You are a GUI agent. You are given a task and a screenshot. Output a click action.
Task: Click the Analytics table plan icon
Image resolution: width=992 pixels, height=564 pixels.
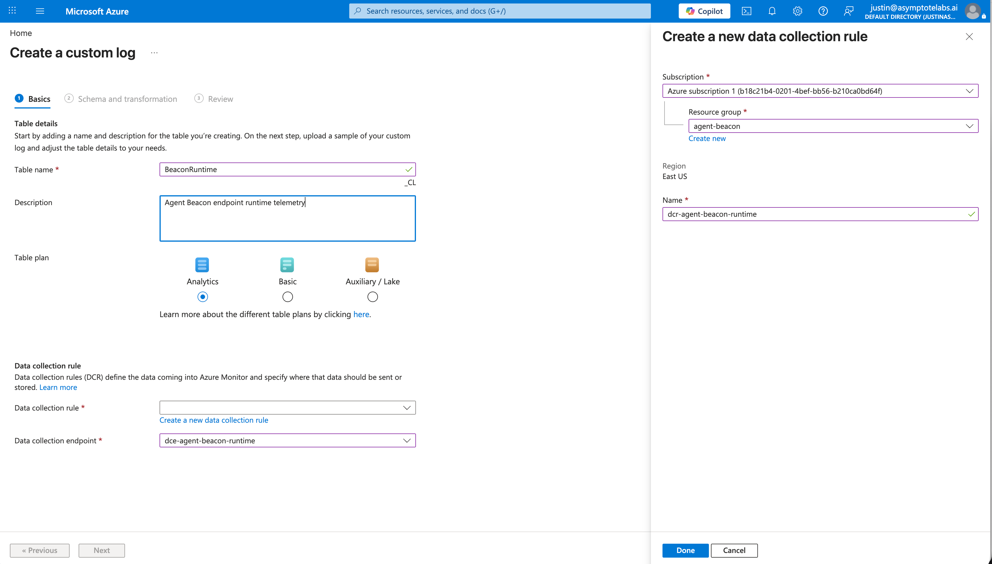(202, 265)
